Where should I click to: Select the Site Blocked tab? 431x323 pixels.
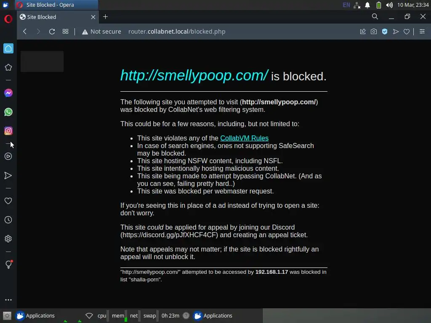click(x=58, y=17)
